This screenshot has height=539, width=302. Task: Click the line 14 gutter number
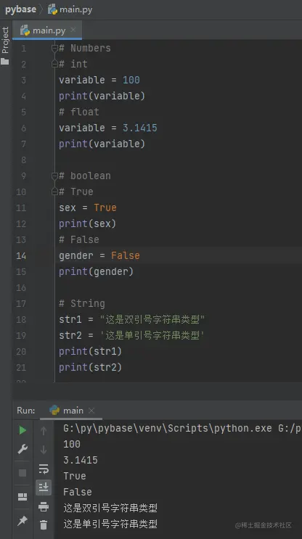click(x=21, y=255)
